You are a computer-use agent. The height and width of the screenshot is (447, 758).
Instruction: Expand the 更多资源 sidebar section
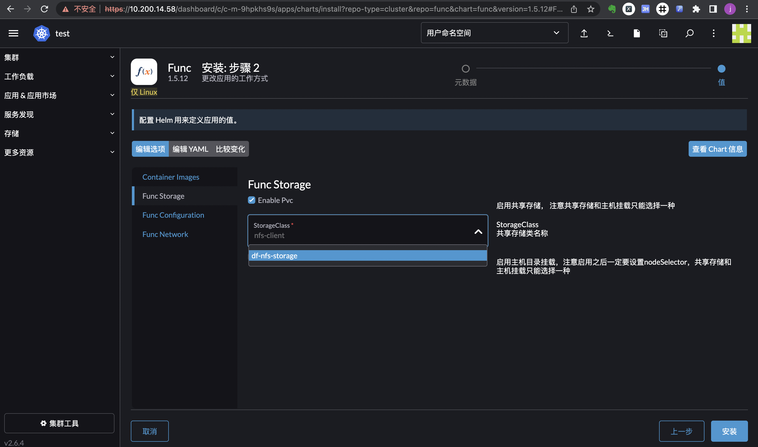[x=60, y=152]
